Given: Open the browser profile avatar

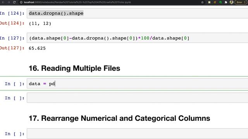Looking at the screenshot, I should 231,2.
